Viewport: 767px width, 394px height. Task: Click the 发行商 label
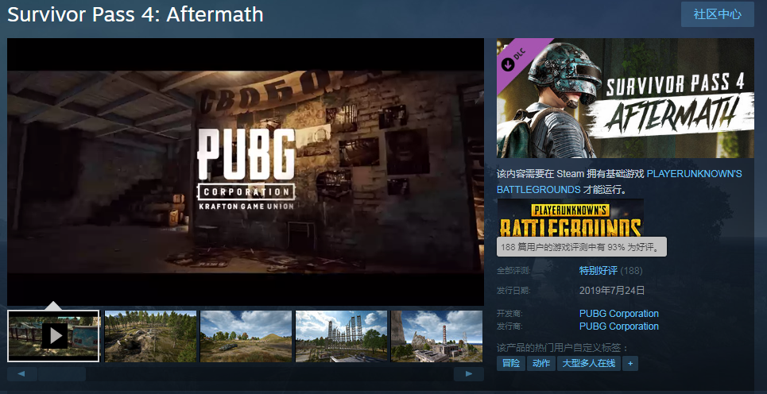click(509, 326)
